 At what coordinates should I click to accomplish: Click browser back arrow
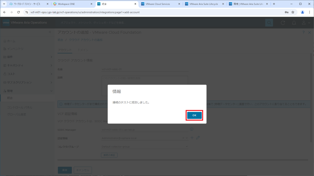[x=4, y=12]
